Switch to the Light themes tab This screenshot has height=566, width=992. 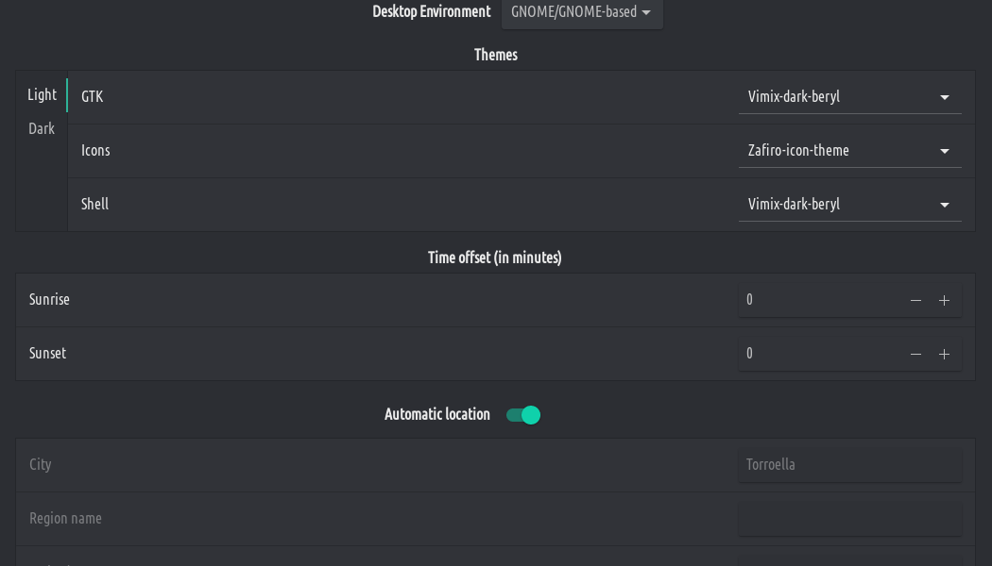pos(42,94)
